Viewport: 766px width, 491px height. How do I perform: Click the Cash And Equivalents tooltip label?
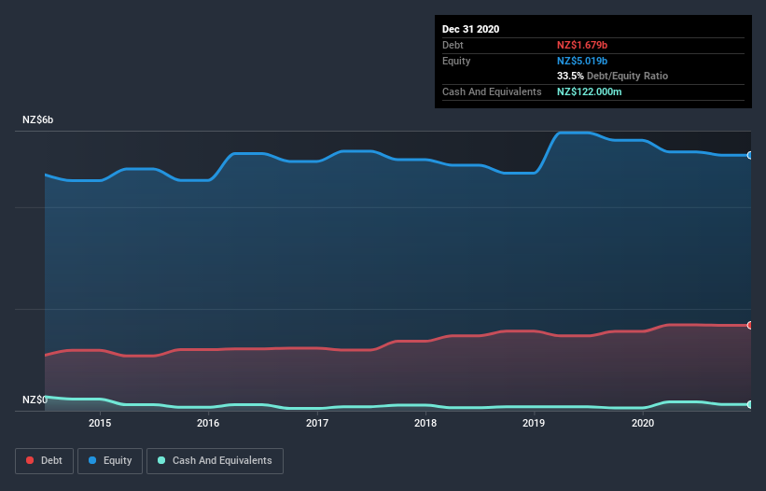492,91
